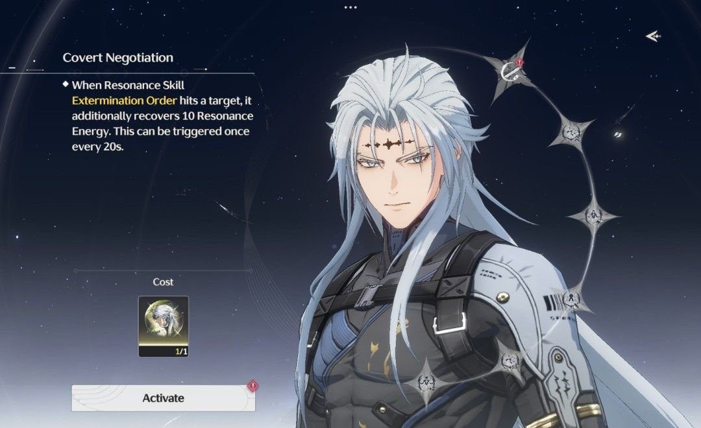701x428 pixels.
Task: Click the glowing star beside the chain
Action: (619, 134)
